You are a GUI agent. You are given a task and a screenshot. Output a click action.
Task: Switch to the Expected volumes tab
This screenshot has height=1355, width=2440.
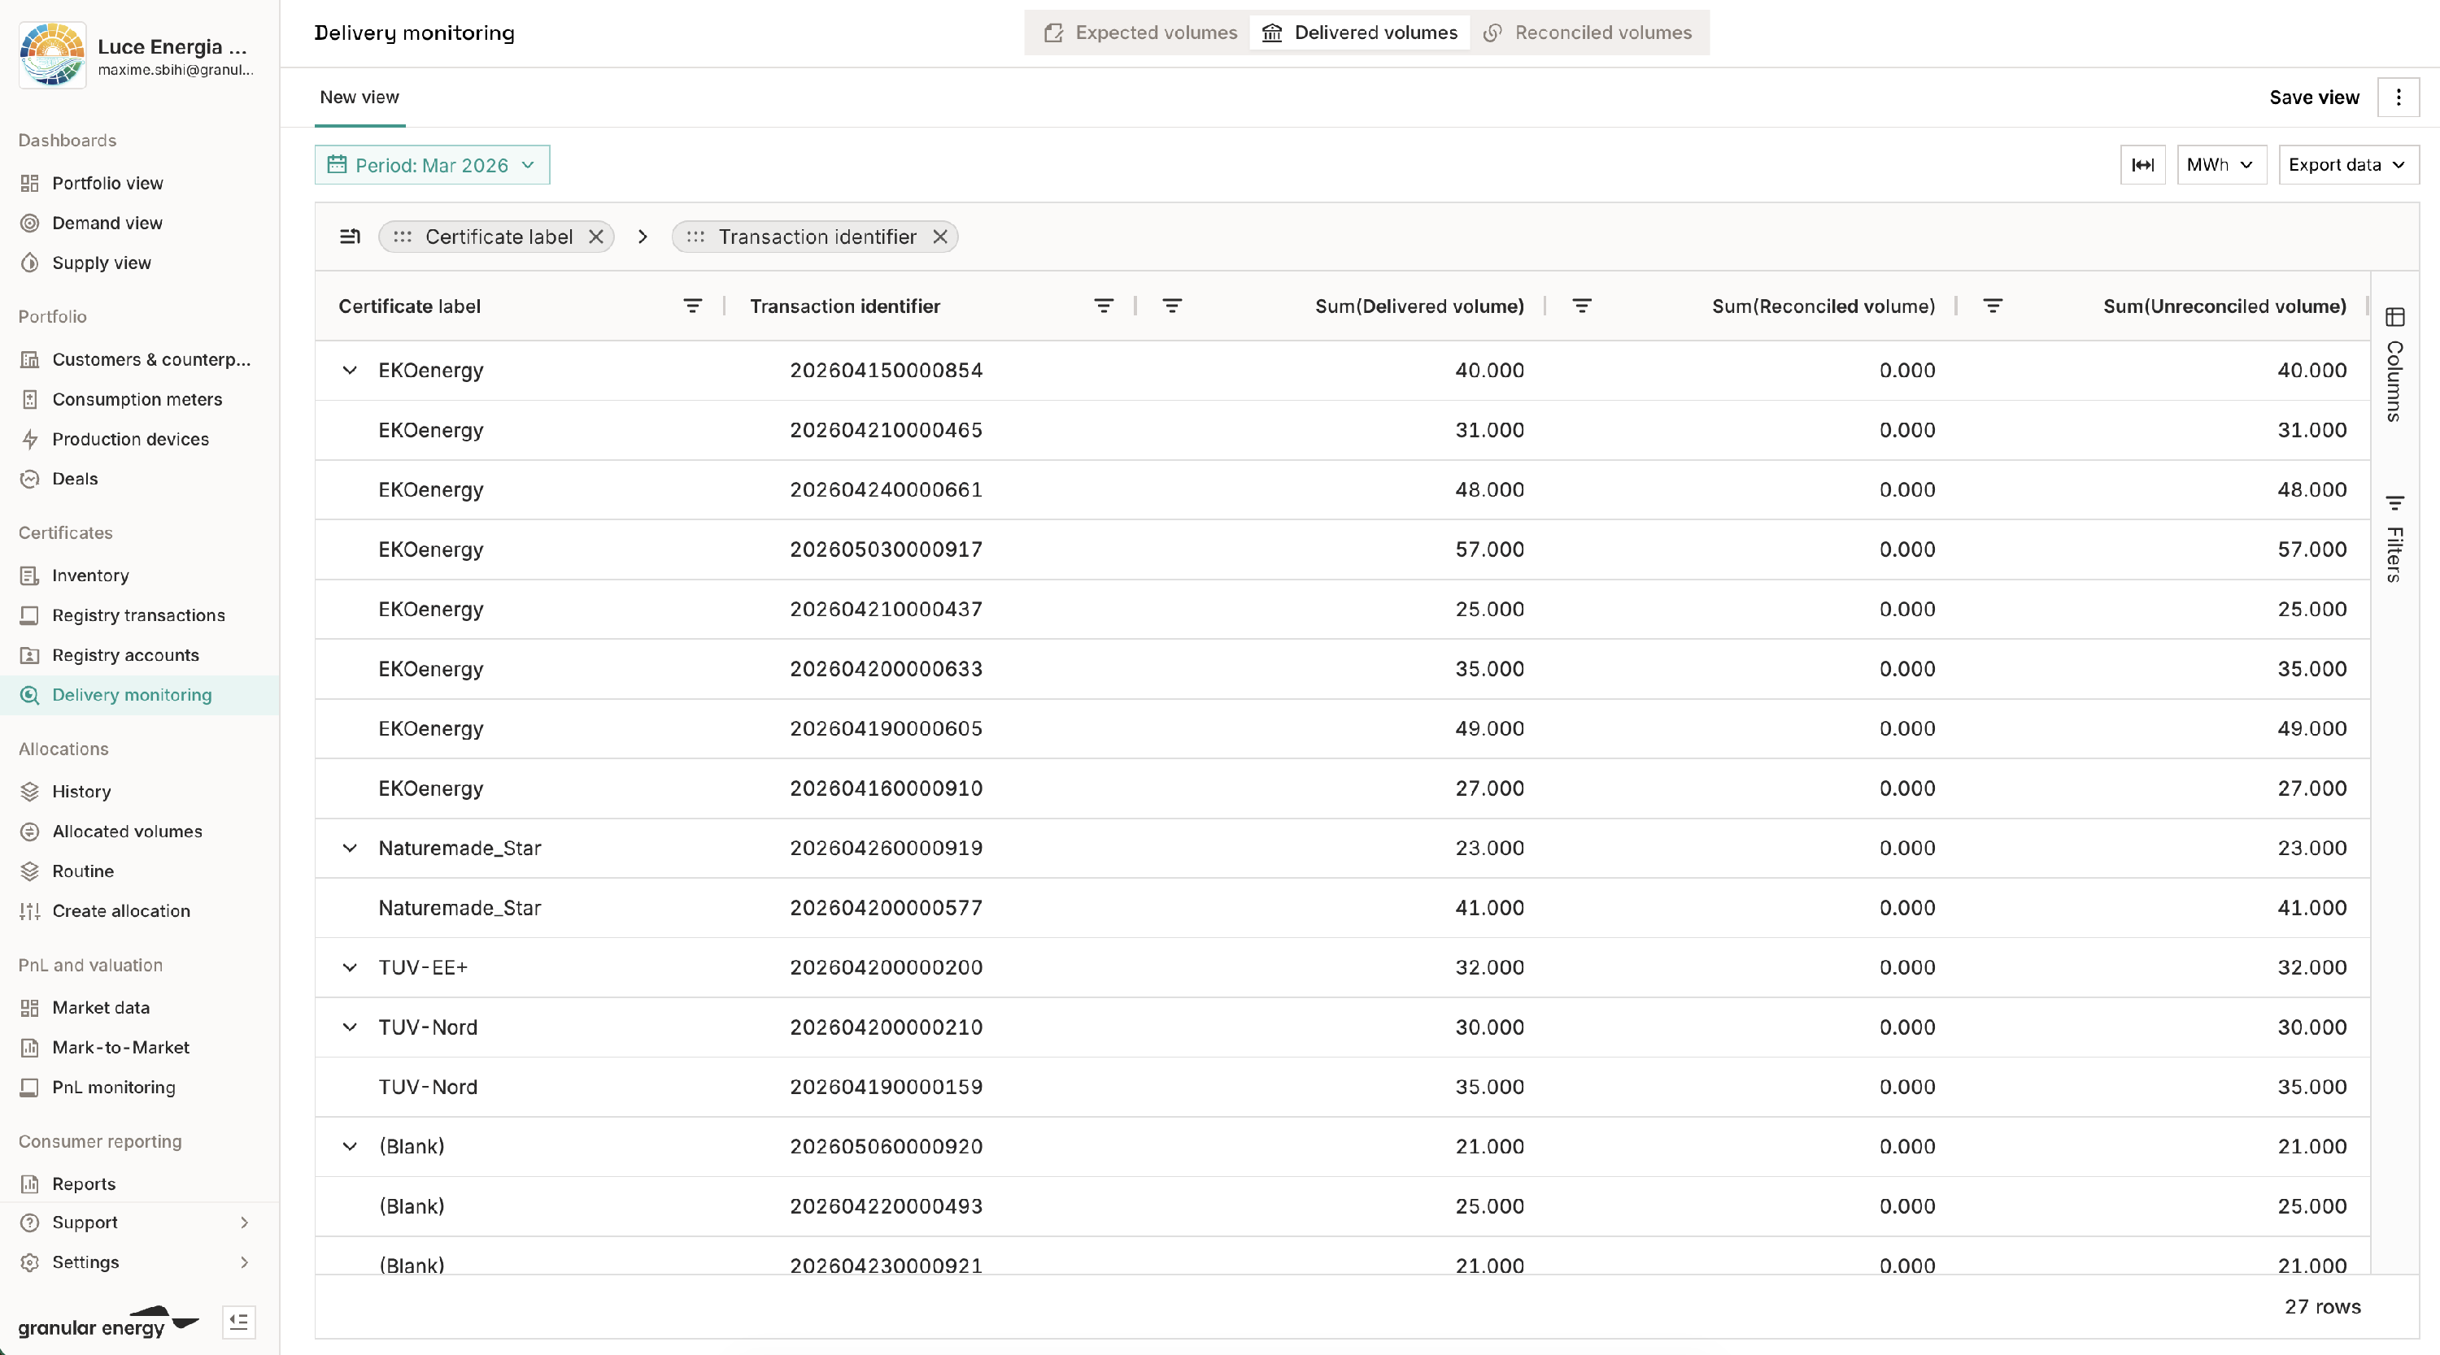[1139, 33]
